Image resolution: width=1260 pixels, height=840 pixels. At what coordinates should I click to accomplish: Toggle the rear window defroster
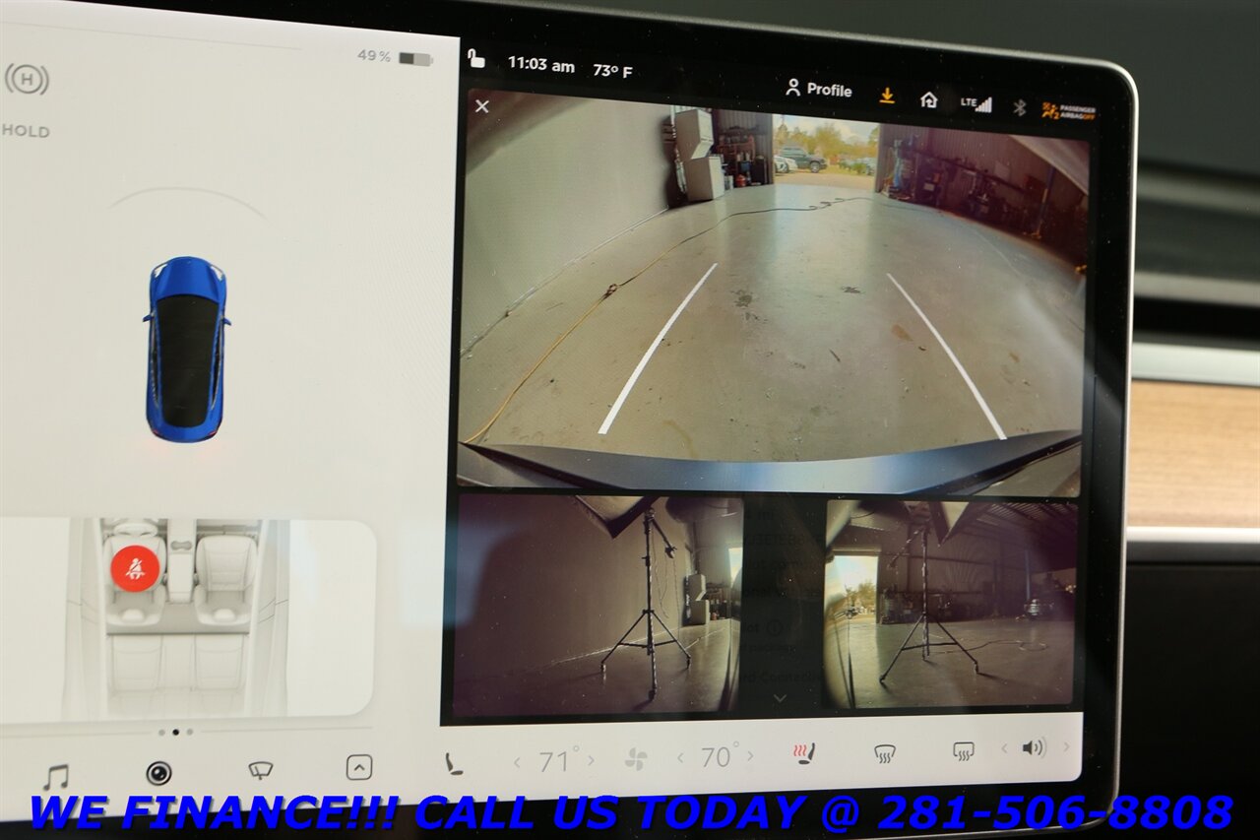pyautogui.click(x=963, y=751)
